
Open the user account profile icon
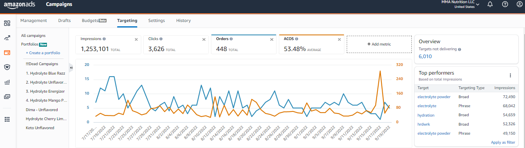coord(519,4)
